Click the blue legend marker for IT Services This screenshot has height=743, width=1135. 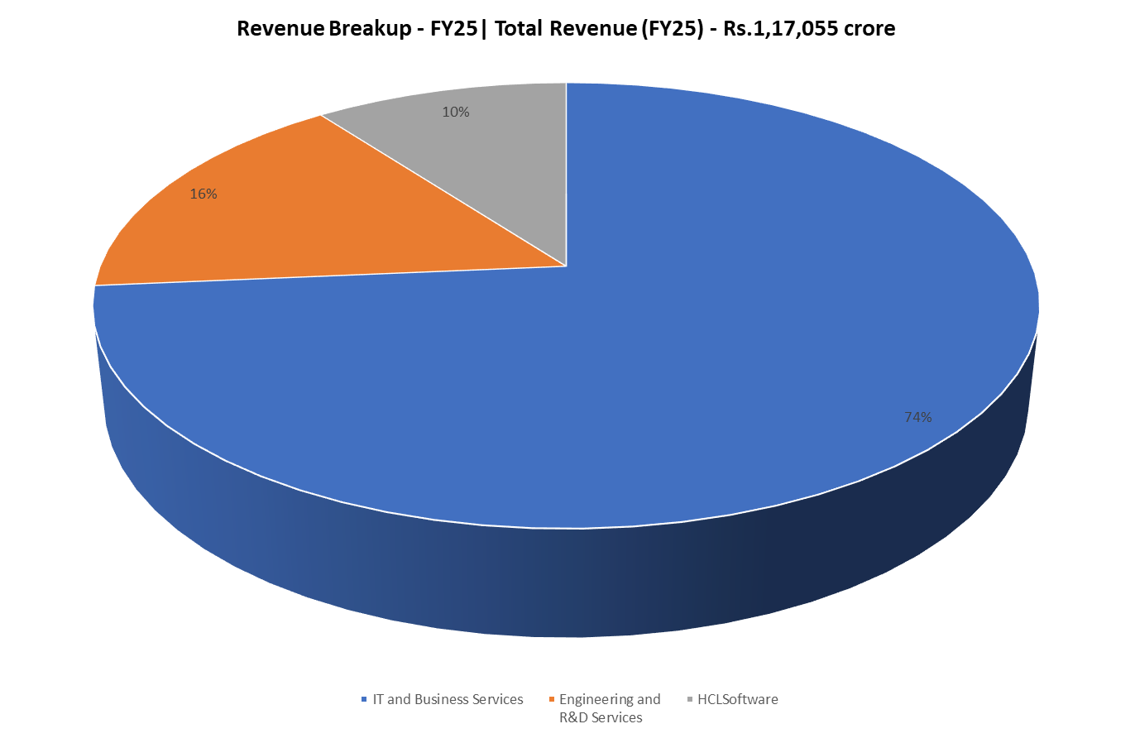click(364, 700)
